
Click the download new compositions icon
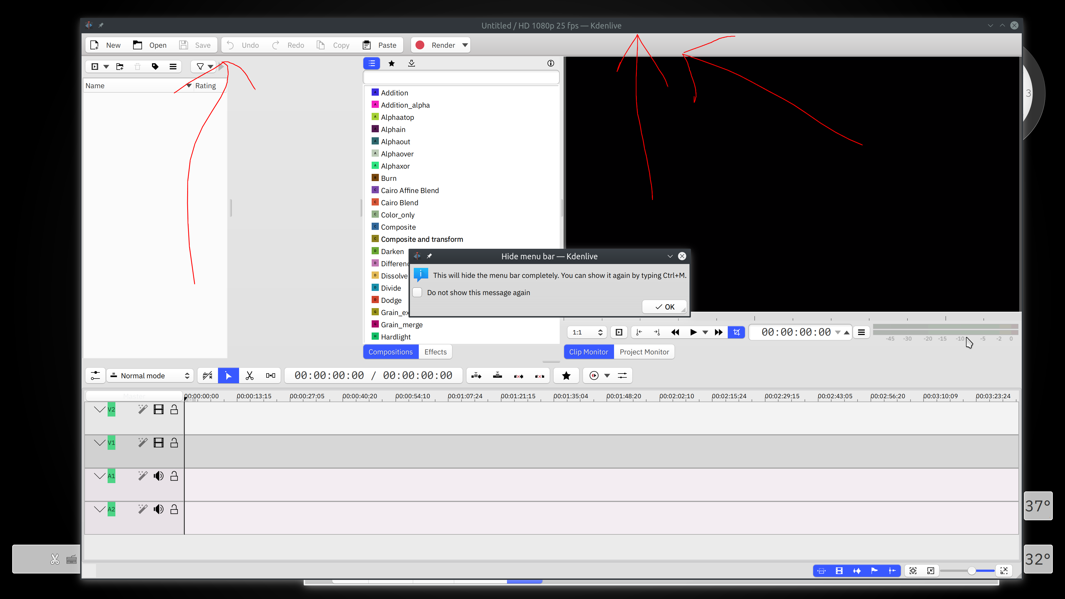tap(411, 63)
